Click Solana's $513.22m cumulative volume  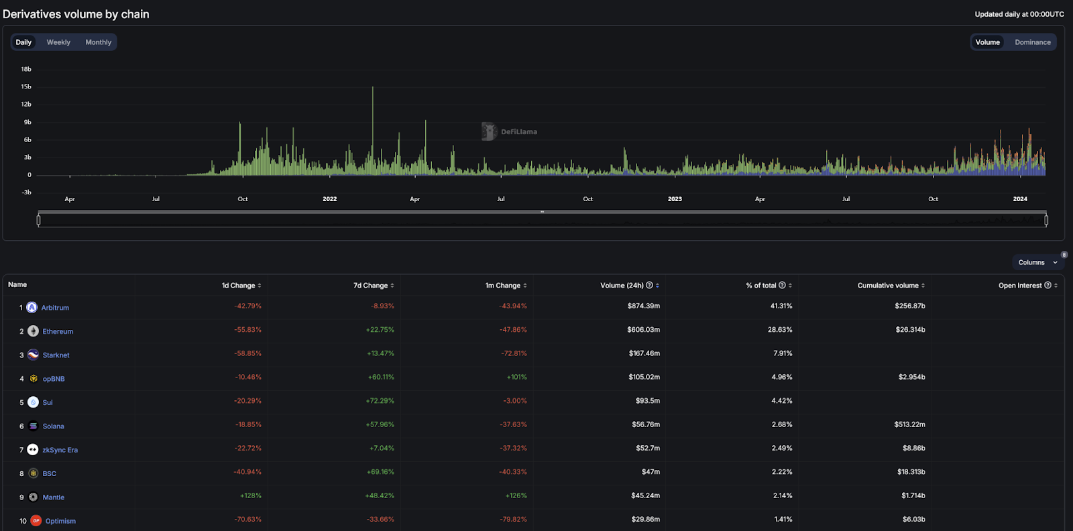909,424
